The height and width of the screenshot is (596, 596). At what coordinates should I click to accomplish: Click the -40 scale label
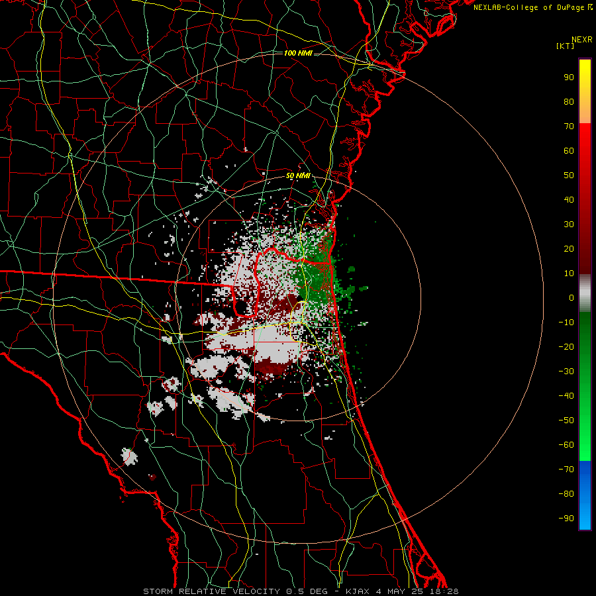pos(566,396)
